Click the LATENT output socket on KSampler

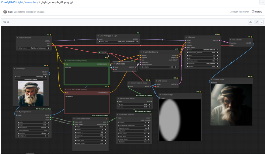tap(220, 41)
